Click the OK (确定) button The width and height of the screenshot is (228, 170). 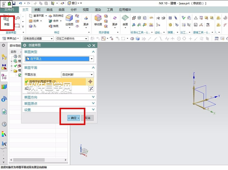click(73, 118)
